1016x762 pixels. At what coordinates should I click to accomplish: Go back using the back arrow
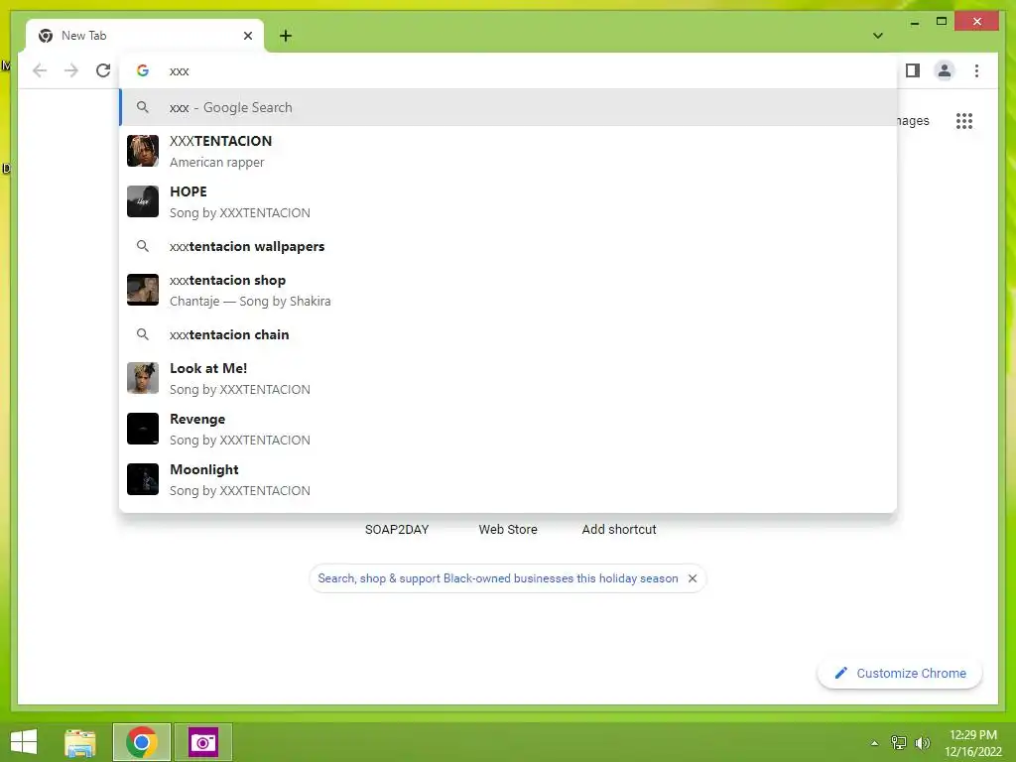click(x=40, y=70)
